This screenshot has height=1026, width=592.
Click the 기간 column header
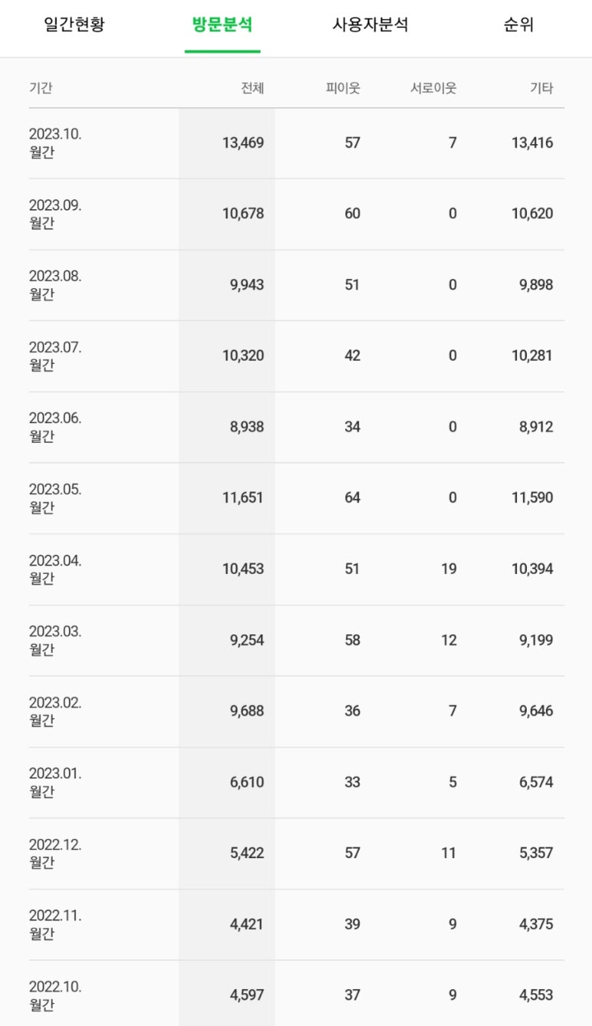click(x=41, y=88)
